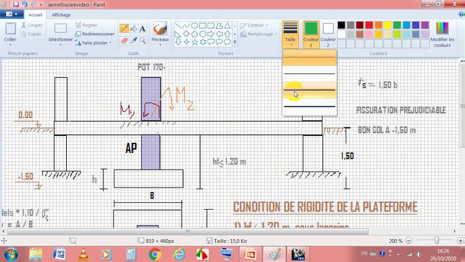Choose the Diamond shape
The height and width of the screenshot is (262, 465).
186,34
